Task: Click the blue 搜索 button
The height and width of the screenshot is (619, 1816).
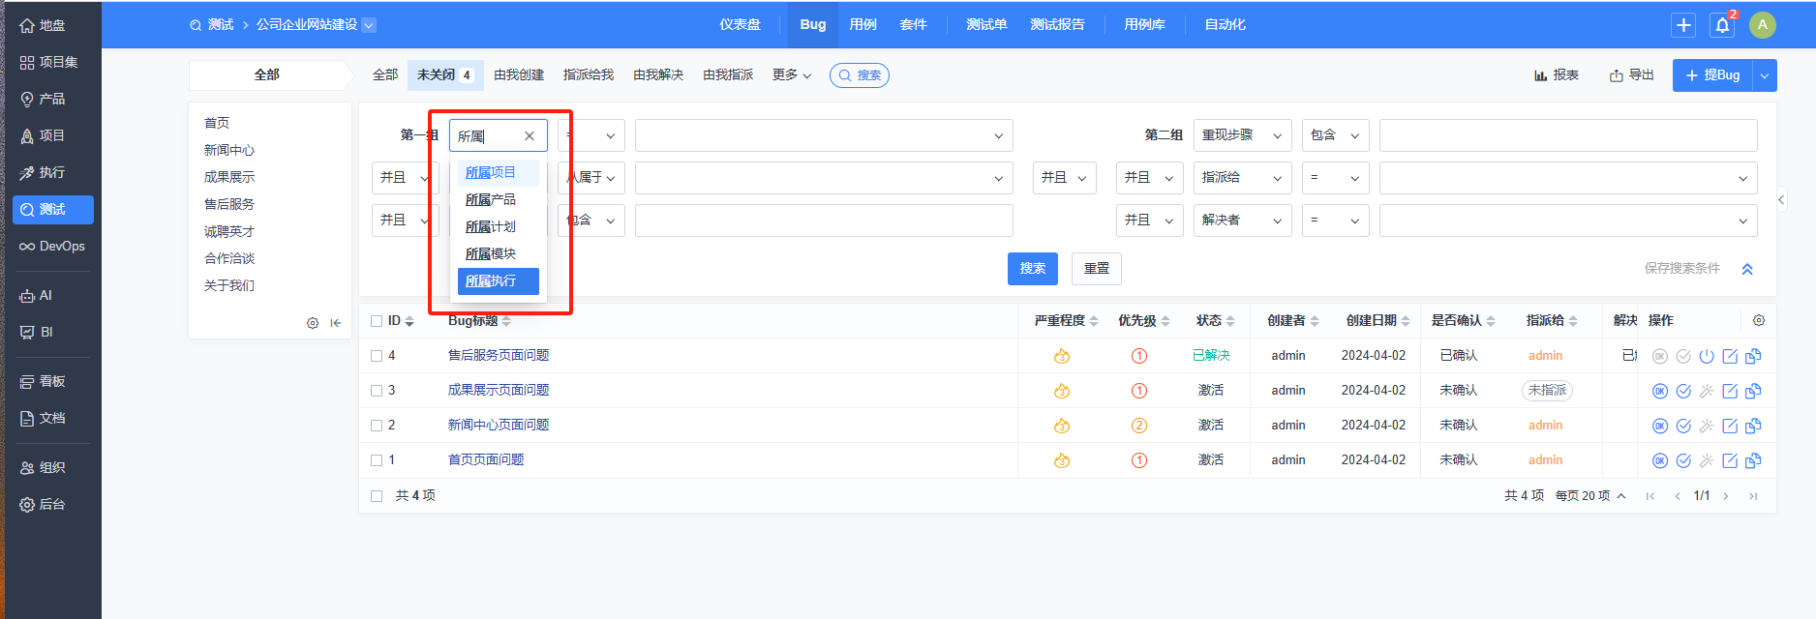Action: (1033, 269)
